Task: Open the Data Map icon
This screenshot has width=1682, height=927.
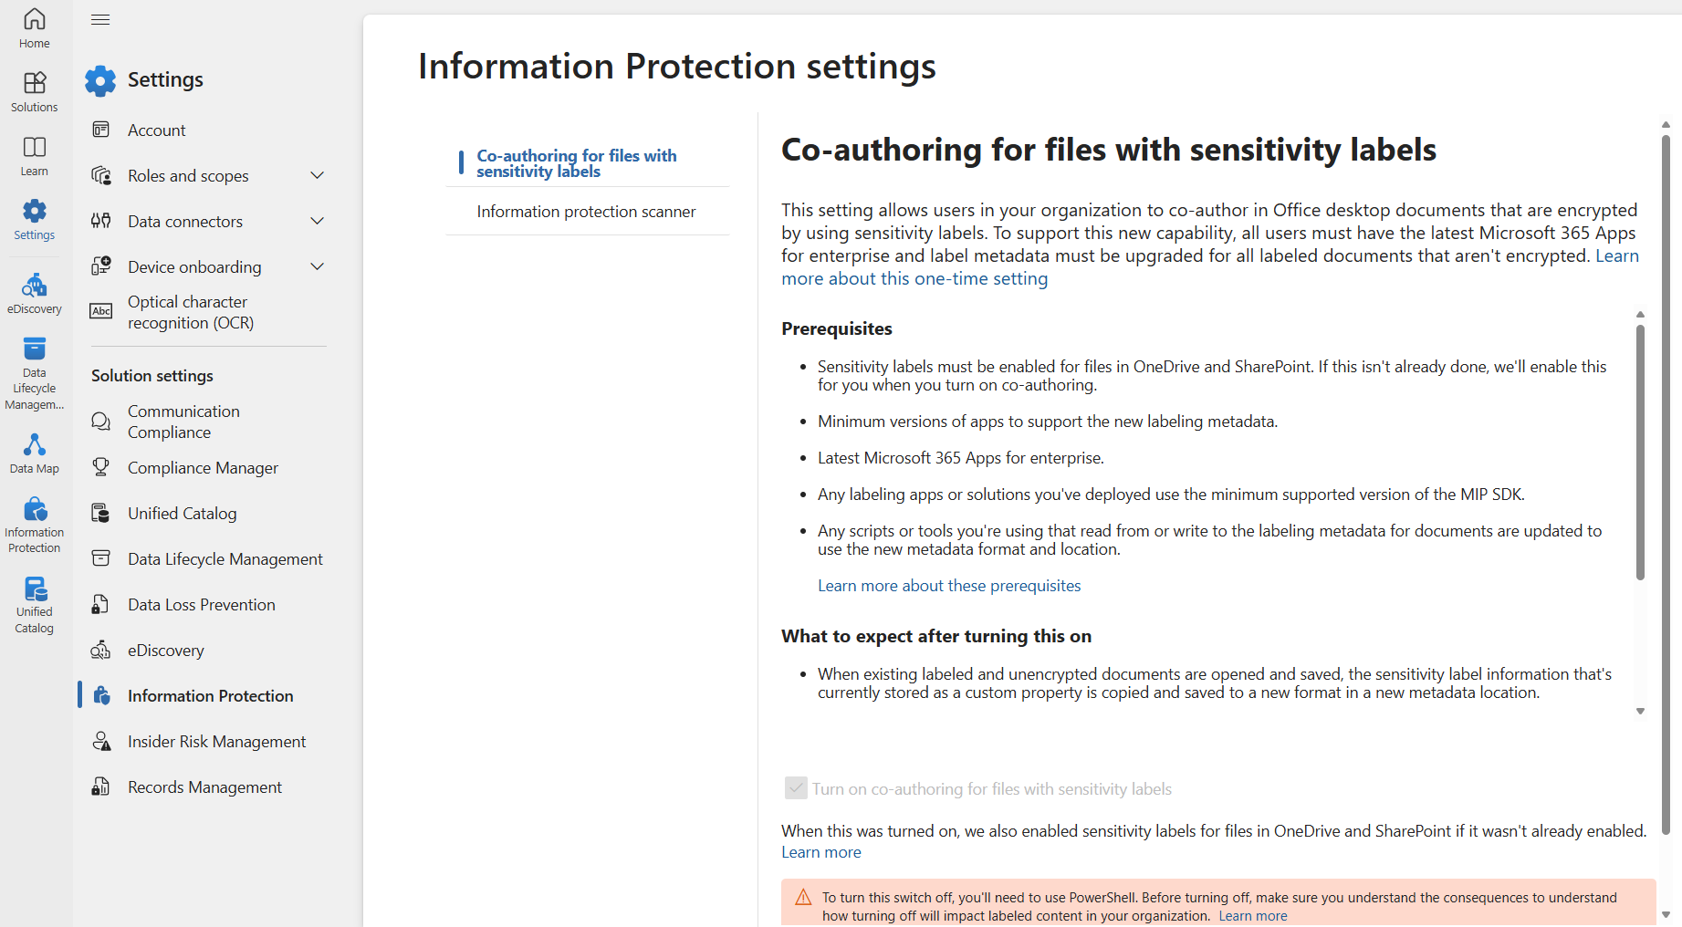Action: click(x=35, y=453)
